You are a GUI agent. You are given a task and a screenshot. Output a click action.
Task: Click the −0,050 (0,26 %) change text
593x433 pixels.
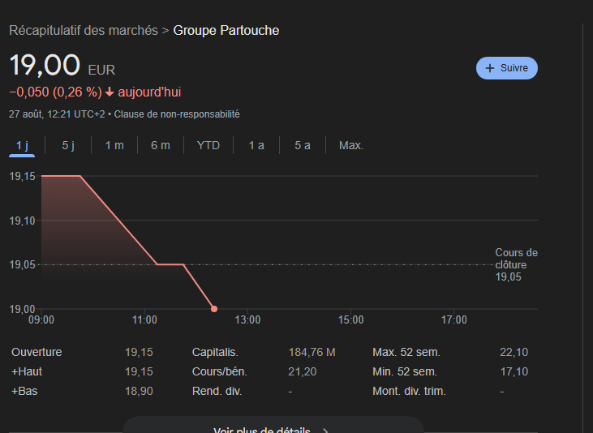pos(56,92)
